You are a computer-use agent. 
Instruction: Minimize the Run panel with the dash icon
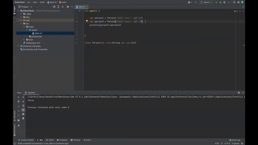243,93
